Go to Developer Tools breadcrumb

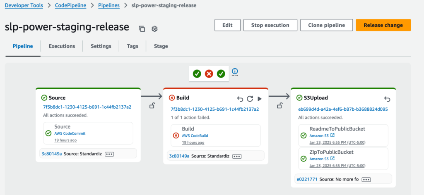tap(24, 5)
